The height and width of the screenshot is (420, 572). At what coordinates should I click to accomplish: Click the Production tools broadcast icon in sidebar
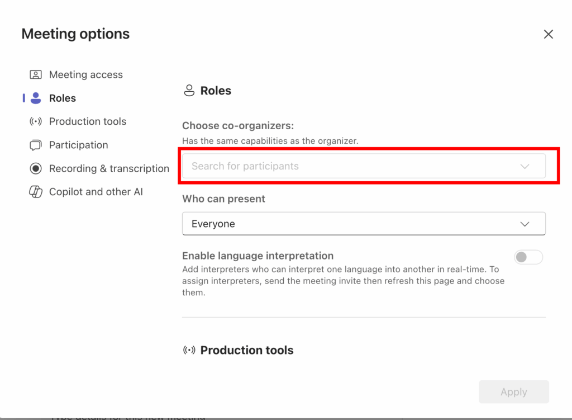36,121
